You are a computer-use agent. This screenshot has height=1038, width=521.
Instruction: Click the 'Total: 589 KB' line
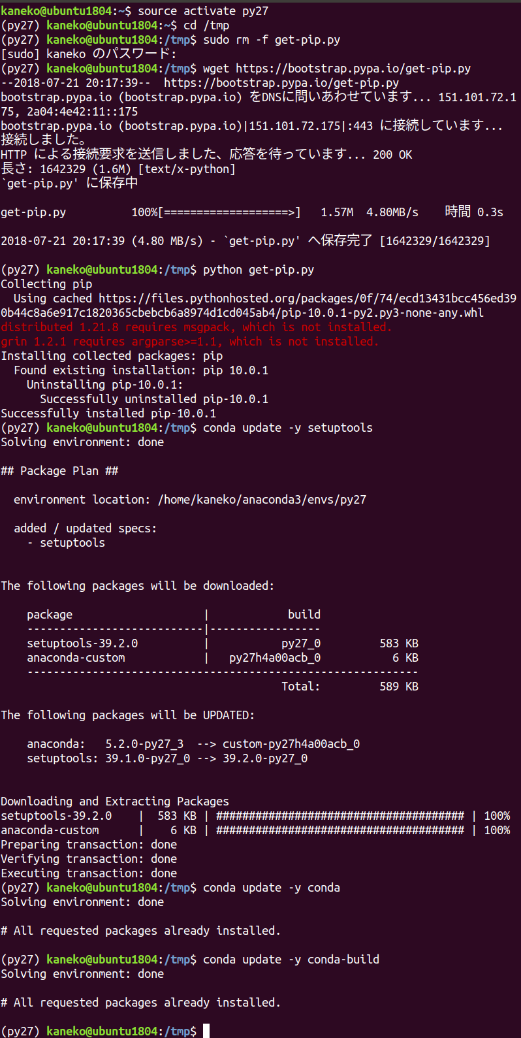click(x=350, y=687)
